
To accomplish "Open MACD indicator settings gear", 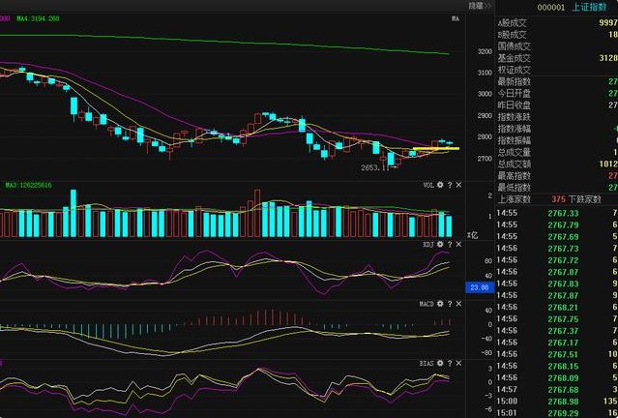I will [440, 304].
